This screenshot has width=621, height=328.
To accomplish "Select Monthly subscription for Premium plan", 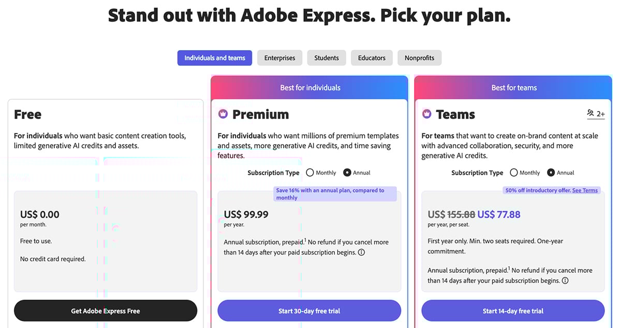I will click(x=309, y=173).
